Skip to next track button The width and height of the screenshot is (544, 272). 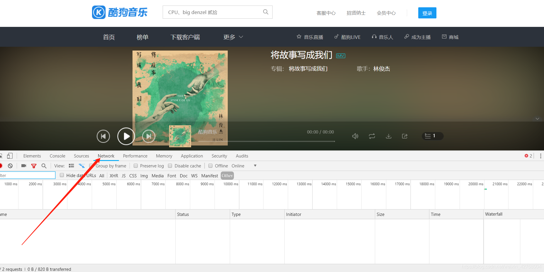pyautogui.click(x=149, y=136)
